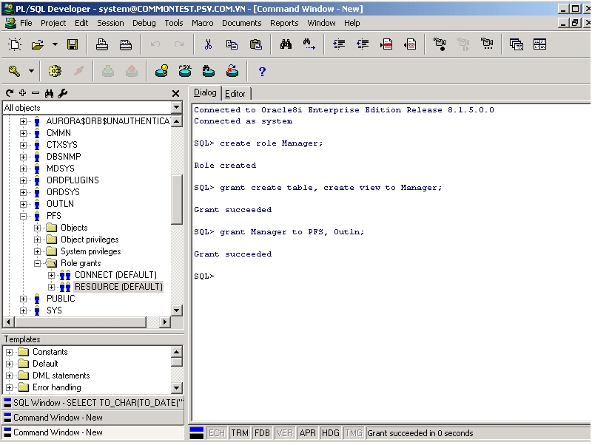Open the Session menu

[x=110, y=23]
